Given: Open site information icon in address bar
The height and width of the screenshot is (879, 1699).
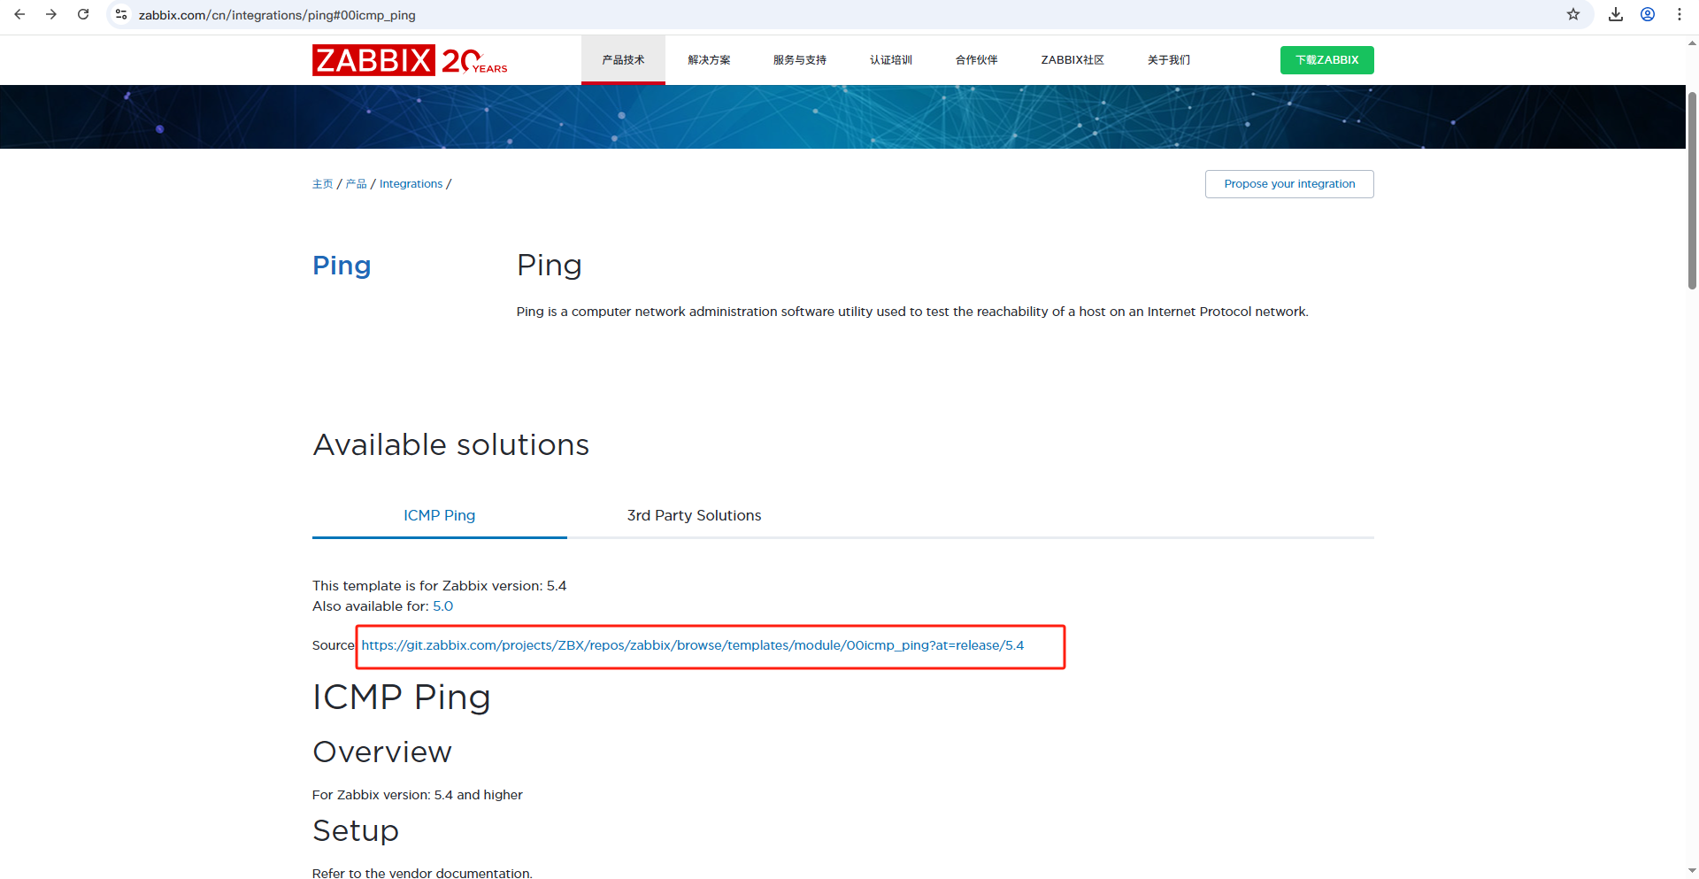Looking at the screenshot, I should [121, 14].
